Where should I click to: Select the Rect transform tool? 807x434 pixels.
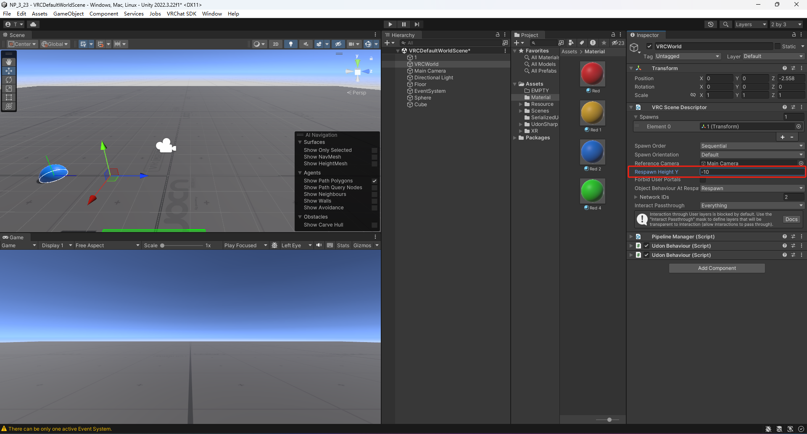coord(9,97)
